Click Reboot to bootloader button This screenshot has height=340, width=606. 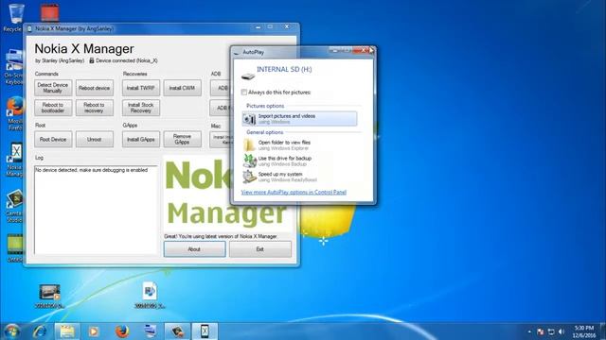point(53,108)
